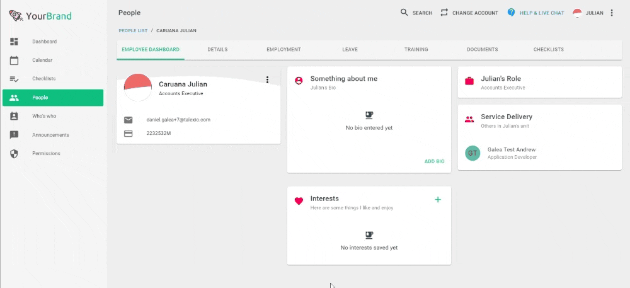Click the Application Developer subtitle
The image size is (630, 288).
click(x=512, y=157)
